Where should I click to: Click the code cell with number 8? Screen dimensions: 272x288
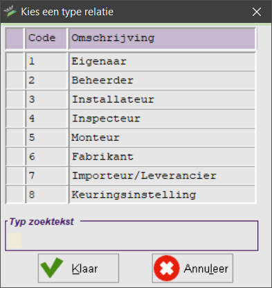coord(46,194)
